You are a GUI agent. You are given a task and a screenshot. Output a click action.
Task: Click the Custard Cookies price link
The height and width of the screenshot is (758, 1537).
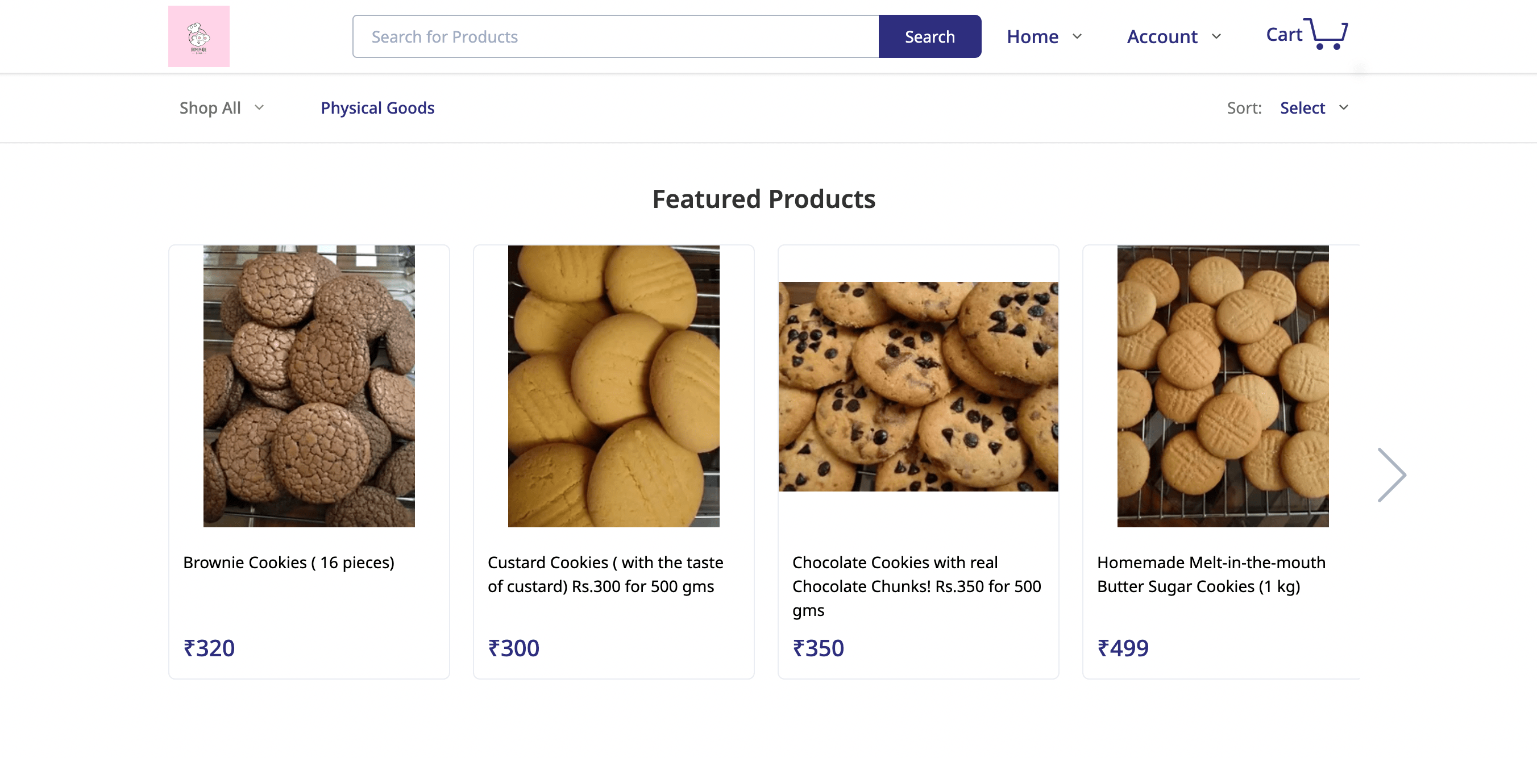[x=514, y=647]
